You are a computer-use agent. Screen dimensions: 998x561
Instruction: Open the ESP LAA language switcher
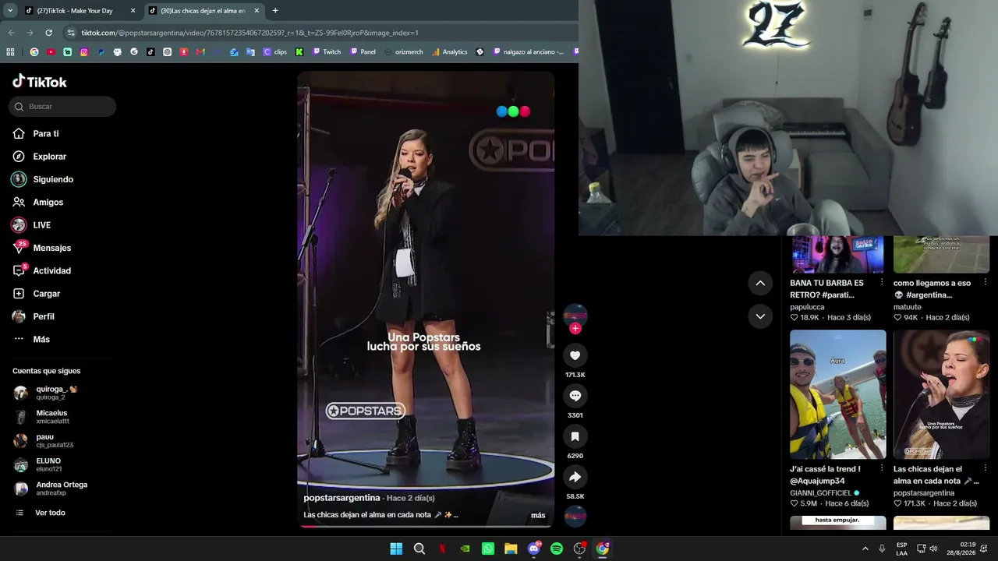pyautogui.click(x=901, y=549)
